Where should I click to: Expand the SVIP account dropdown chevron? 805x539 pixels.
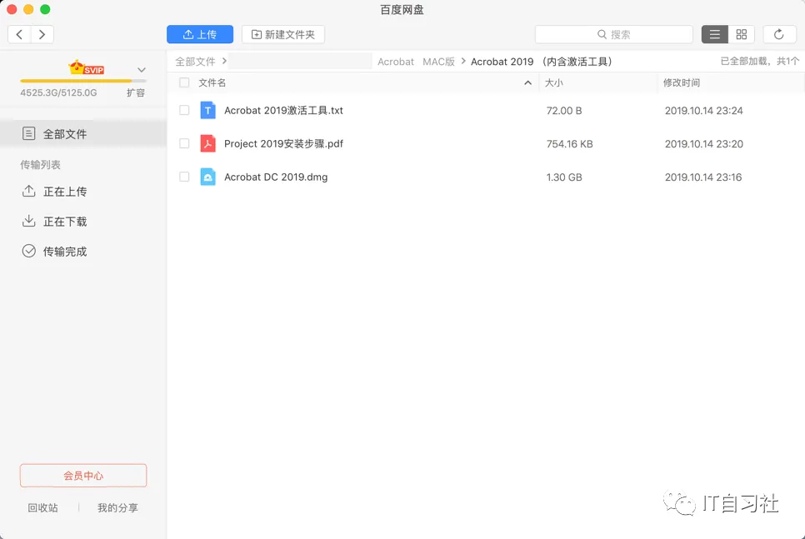(142, 70)
